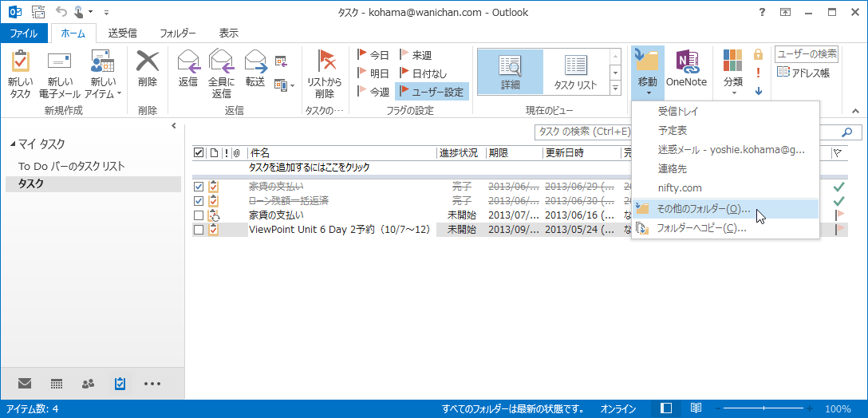Viewport: 868px width, 418px height.
Task: Choose the タスク リスト view
Action: coord(576,72)
